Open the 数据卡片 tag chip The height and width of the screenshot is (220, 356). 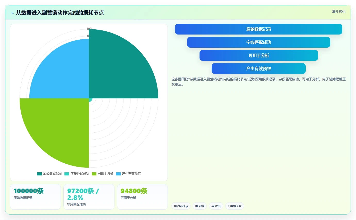point(235,206)
